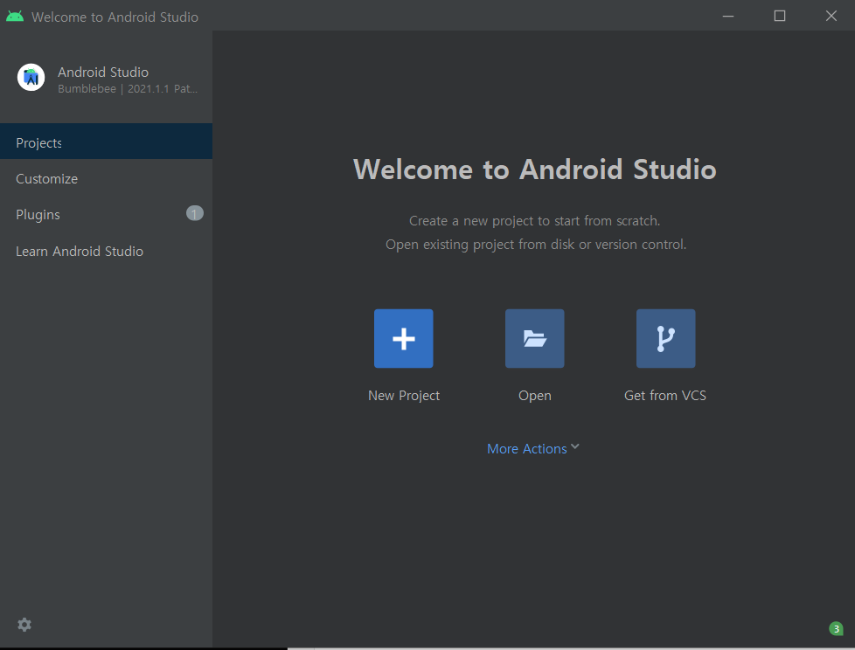Click the Get from VCS branch icon
Viewport: 855px width, 650px height.
665,338
